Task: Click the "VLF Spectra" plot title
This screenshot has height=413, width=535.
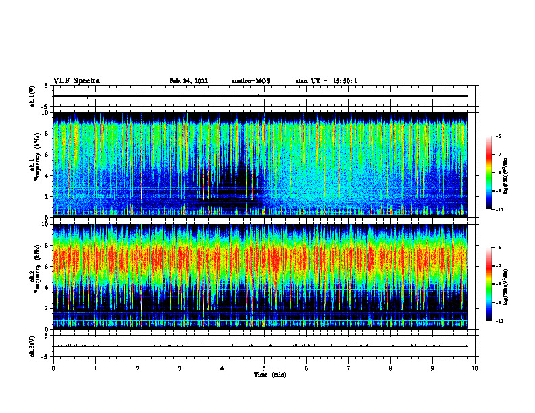Action: tap(76, 81)
